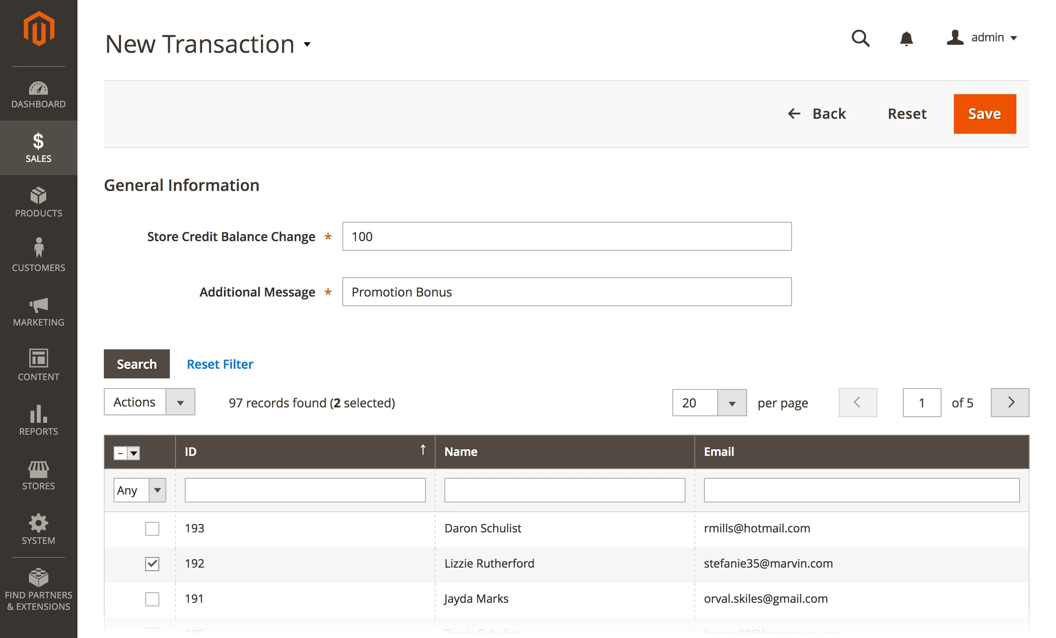Uncheck the Lizzie Rutherford row checkbox

tap(152, 564)
